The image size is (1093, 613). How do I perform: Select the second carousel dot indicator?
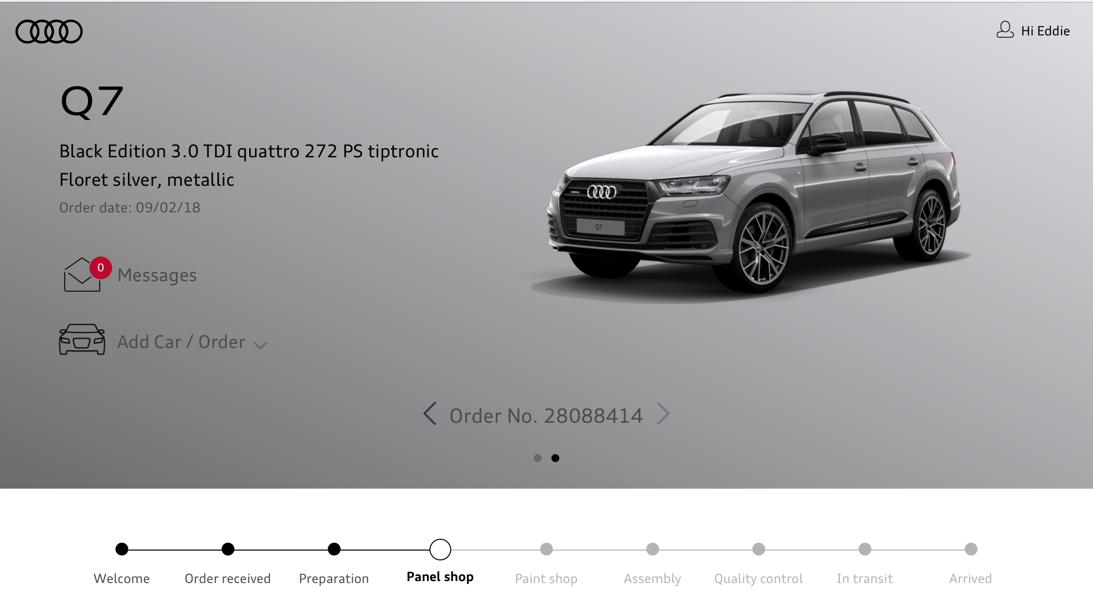(555, 458)
